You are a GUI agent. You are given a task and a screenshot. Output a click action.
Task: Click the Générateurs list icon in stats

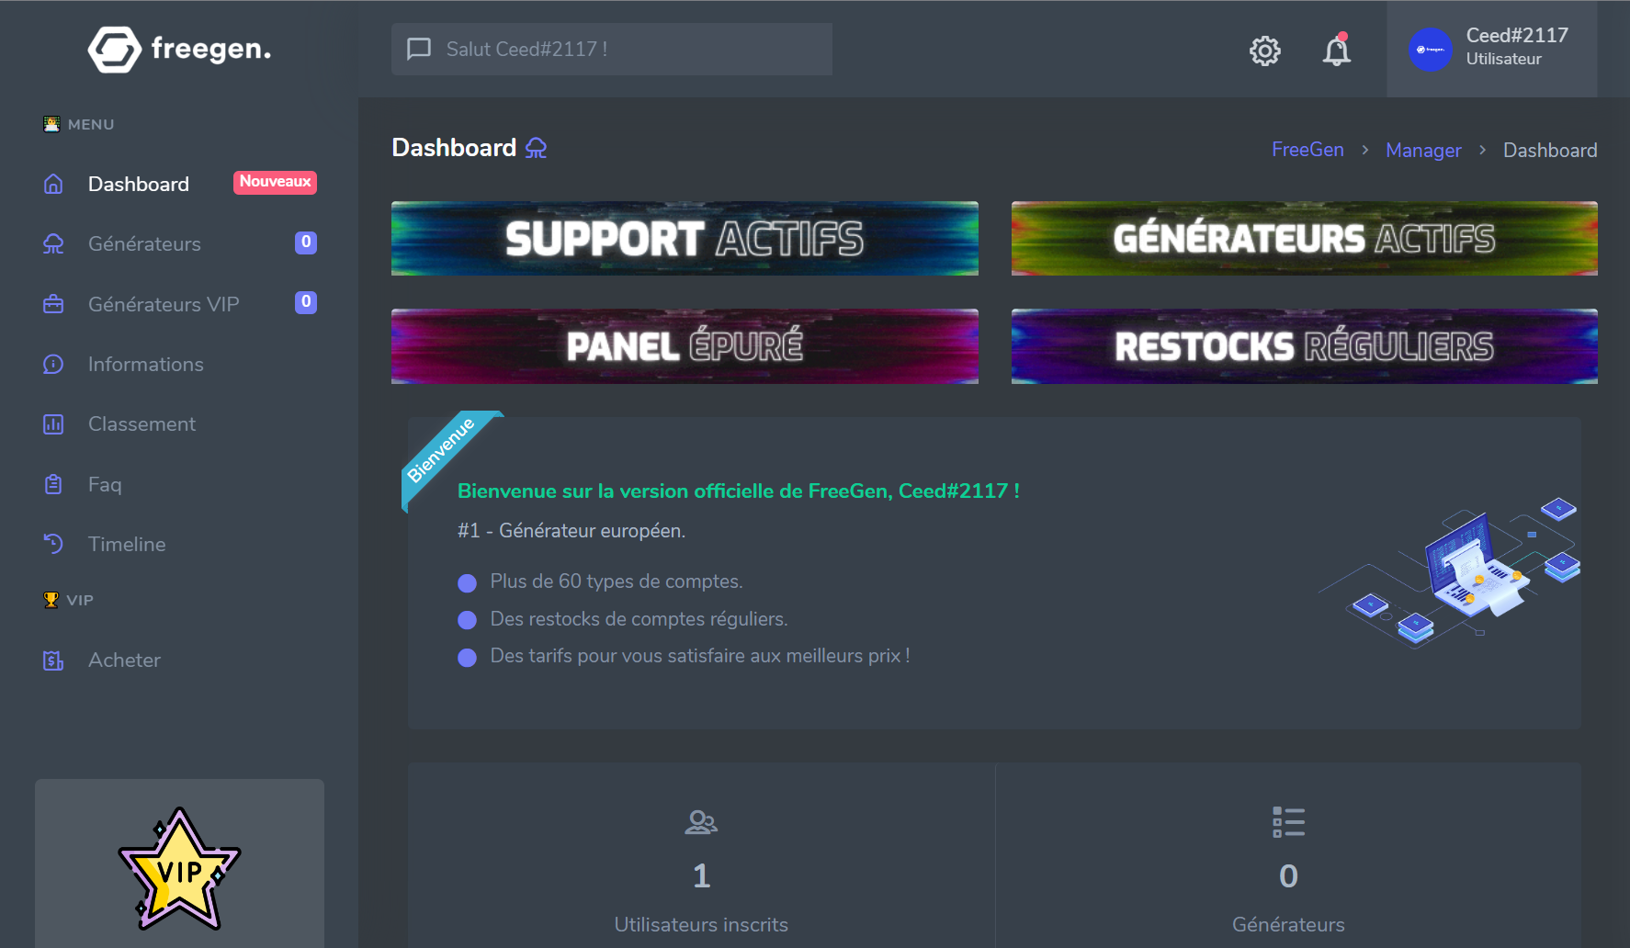pos(1288,822)
